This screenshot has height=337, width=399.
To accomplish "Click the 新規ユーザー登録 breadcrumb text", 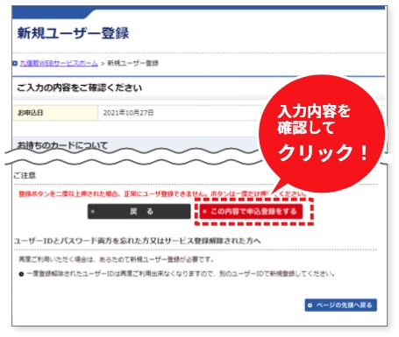I will pos(133,63).
